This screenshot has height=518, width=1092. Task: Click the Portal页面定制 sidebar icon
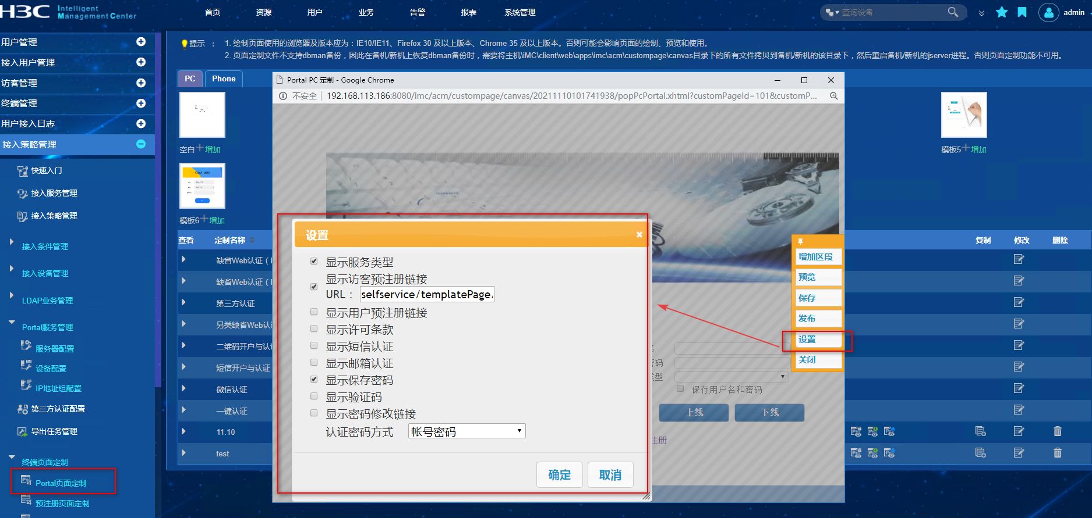tap(26, 480)
